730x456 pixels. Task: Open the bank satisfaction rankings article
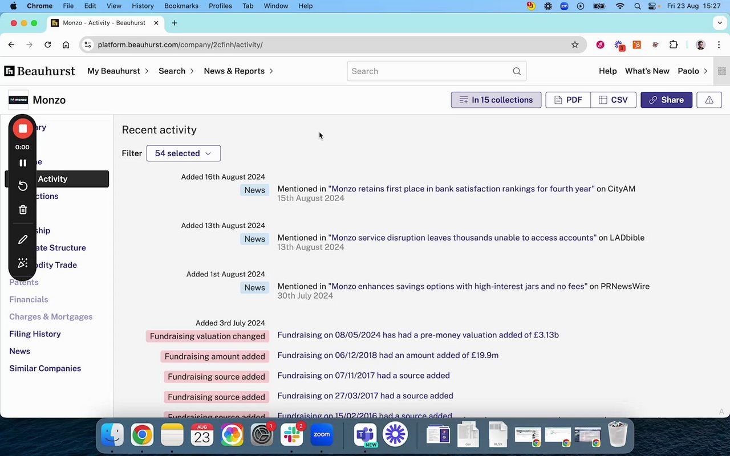(x=461, y=189)
